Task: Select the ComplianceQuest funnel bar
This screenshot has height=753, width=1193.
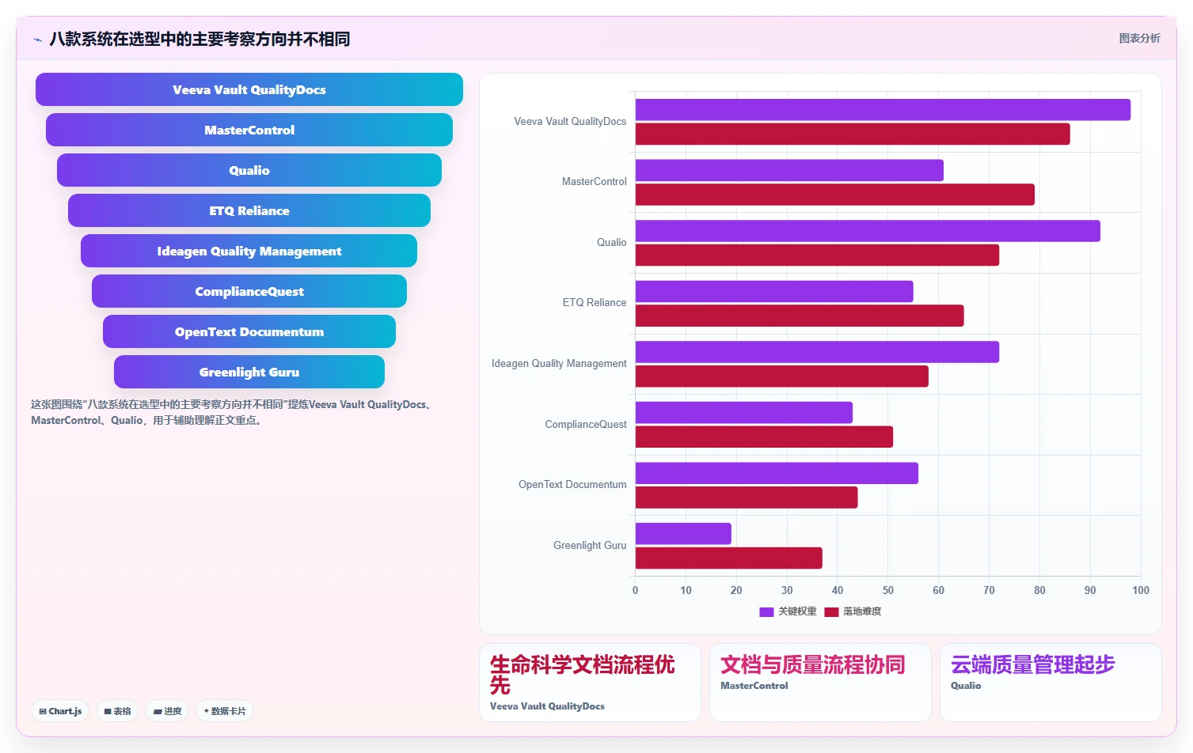Action: click(x=249, y=291)
